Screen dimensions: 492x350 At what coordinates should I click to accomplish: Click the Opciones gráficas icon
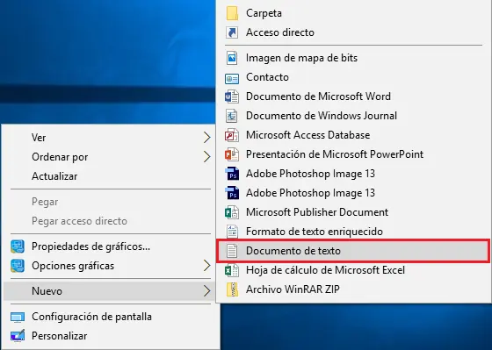[18, 266]
